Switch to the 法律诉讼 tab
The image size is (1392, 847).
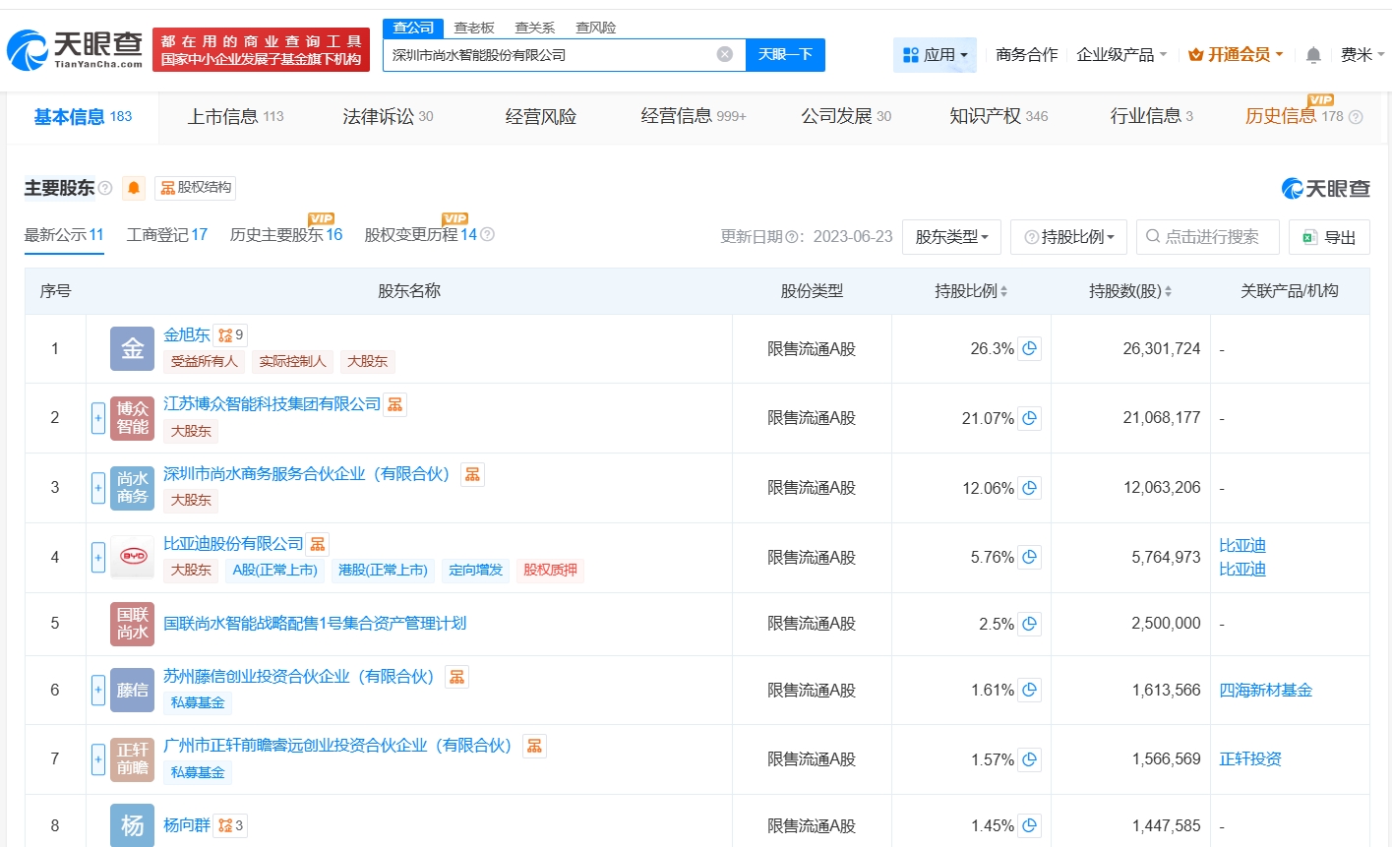coord(388,117)
